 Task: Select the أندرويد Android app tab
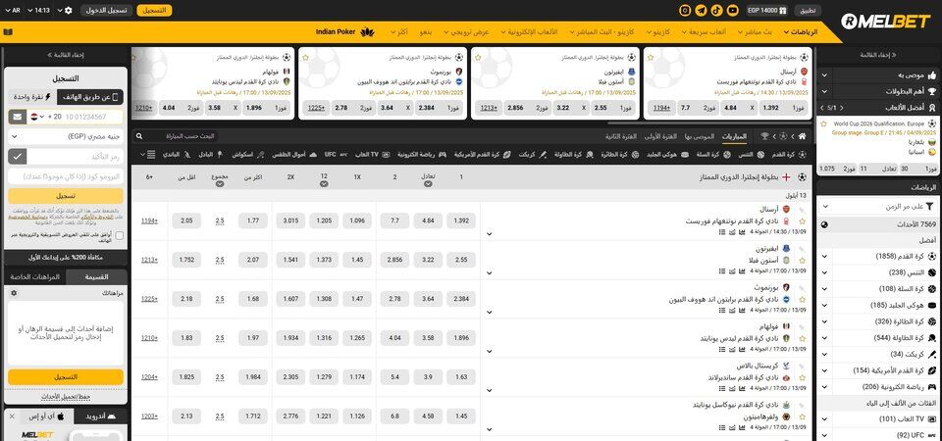(x=100, y=416)
